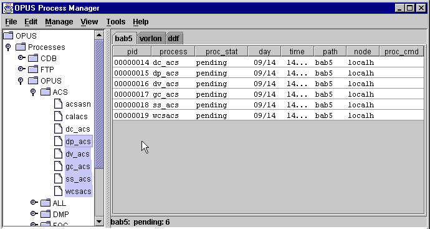The height and width of the screenshot is (229, 430).
Task: Open the Edit menu
Action: tap(31, 22)
